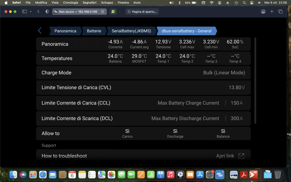Click the 62.00% SoC value
The height and width of the screenshot is (182, 291).
[235, 42]
